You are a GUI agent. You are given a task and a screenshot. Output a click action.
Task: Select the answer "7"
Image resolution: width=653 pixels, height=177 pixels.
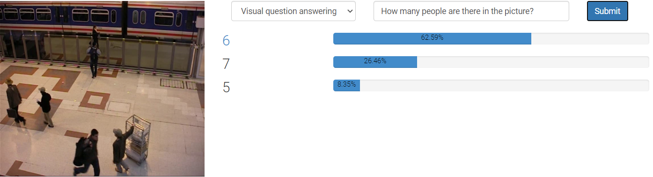click(226, 64)
